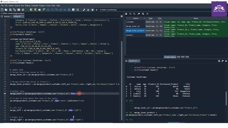The image size is (228, 128).
Task: Sort variables by Type column header
Action: [x=150, y=18]
